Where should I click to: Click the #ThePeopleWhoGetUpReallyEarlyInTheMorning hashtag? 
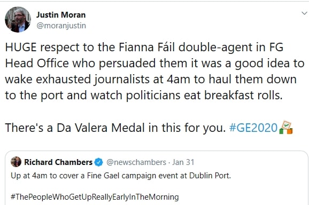[x=95, y=197]
